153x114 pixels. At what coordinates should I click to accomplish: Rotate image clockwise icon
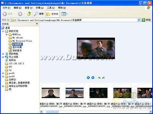pos(99,78)
